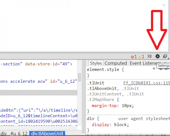Screen dimensions: 170x136
Task: Click the Elements panel scrollbar thumb
Action: (x=79, y=77)
